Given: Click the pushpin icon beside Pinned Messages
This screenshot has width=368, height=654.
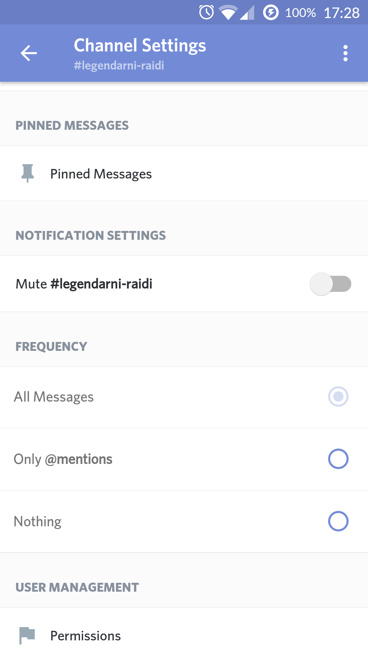Looking at the screenshot, I should click(28, 173).
